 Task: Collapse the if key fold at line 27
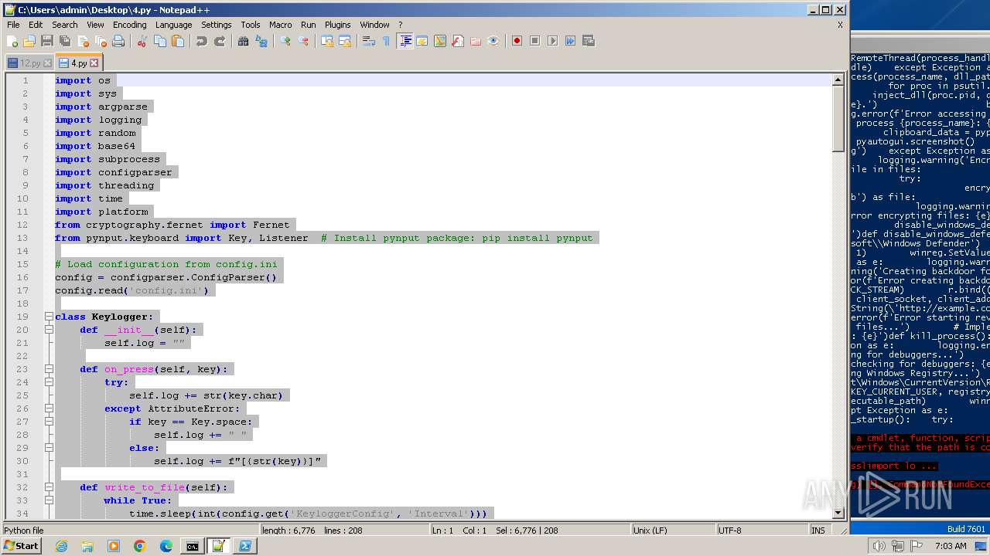point(48,422)
